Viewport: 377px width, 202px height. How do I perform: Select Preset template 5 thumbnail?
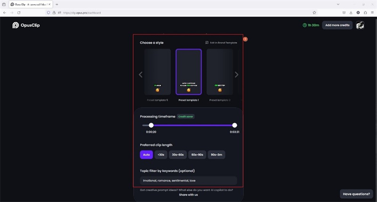pyautogui.click(x=157, y=72)
